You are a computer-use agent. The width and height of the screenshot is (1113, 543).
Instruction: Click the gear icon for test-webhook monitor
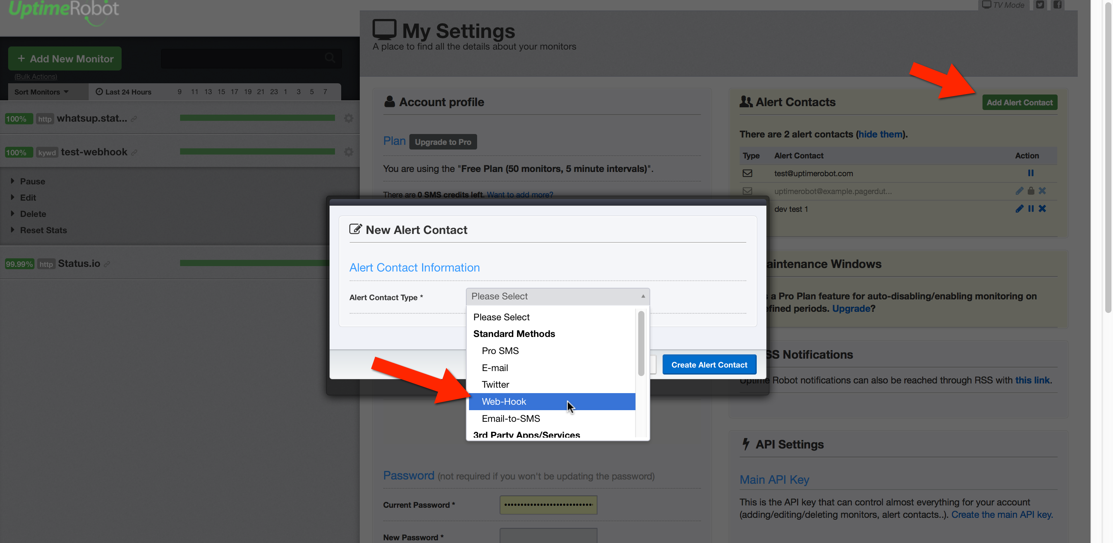tap(348, 151)
